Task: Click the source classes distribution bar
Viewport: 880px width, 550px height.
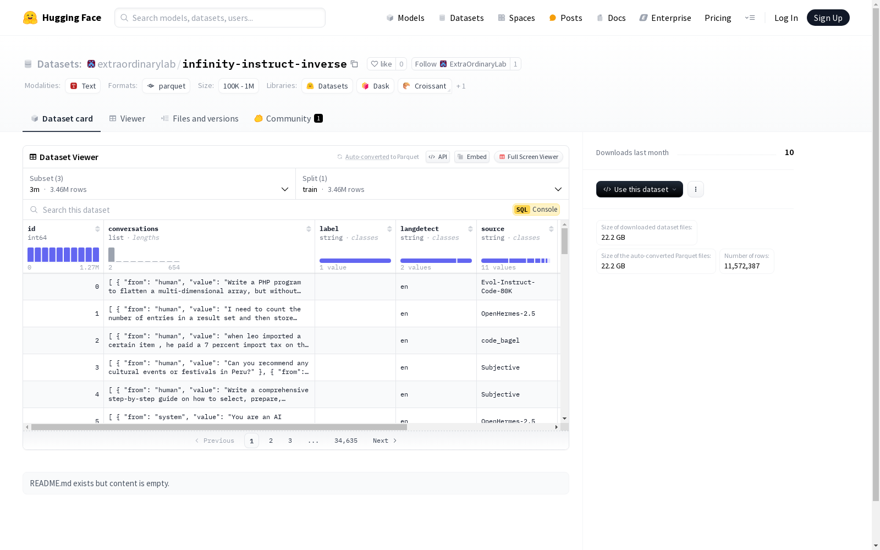Action: [516, 261]
